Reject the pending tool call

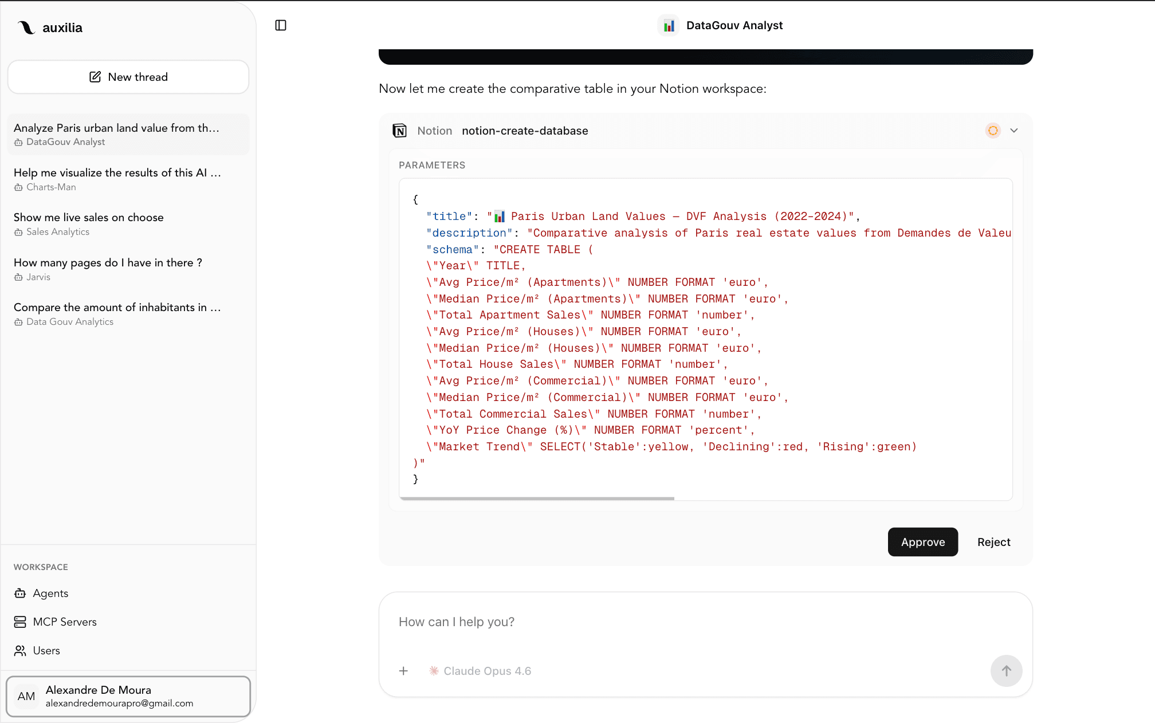point(994,542)
